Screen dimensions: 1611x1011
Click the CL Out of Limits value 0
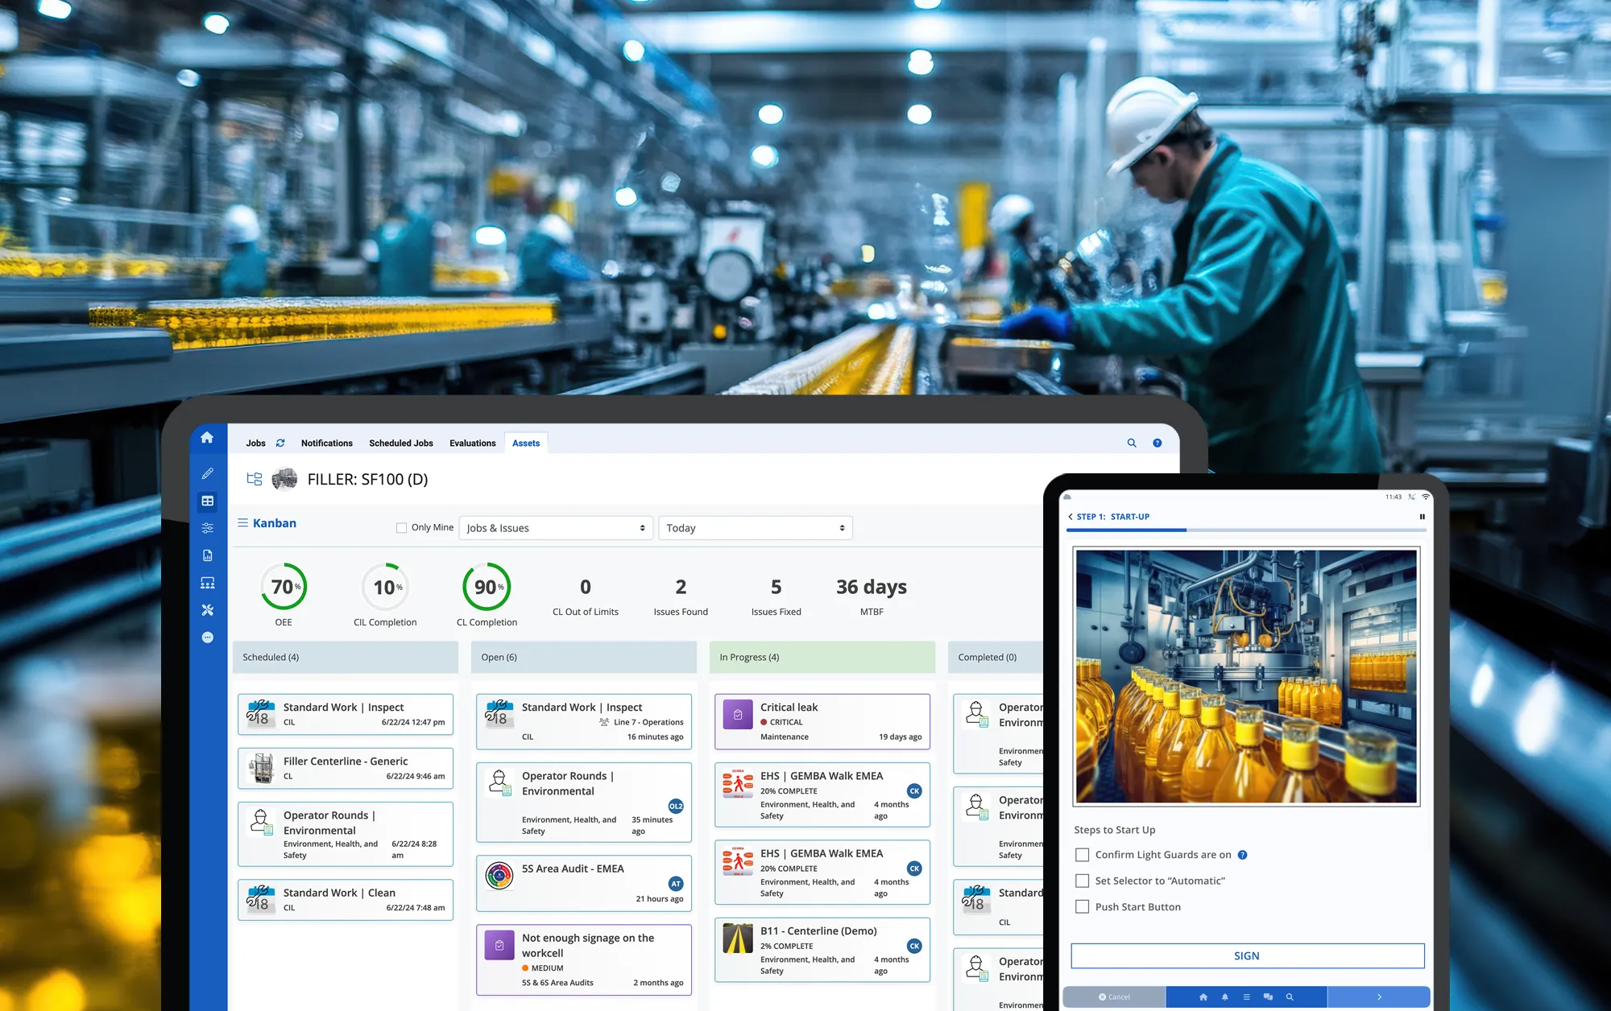tap(586, 587)
